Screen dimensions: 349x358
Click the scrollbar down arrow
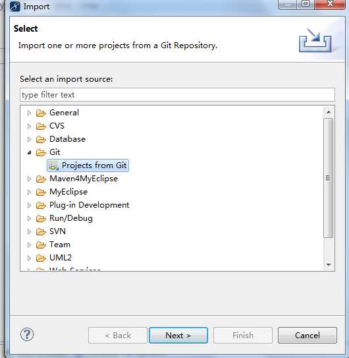tap(329, 265)
